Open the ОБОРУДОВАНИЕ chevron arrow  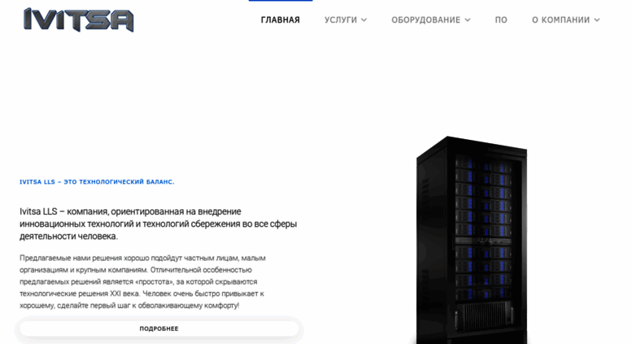(468, 20)
